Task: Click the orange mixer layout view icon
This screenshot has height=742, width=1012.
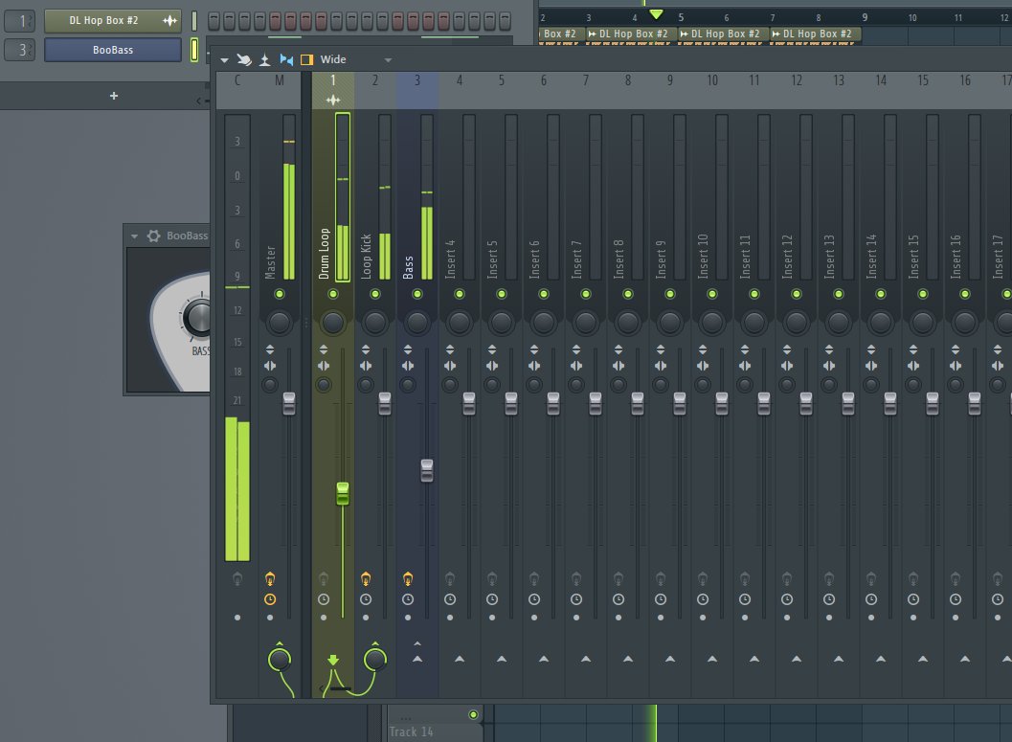Action: point(307,60)
